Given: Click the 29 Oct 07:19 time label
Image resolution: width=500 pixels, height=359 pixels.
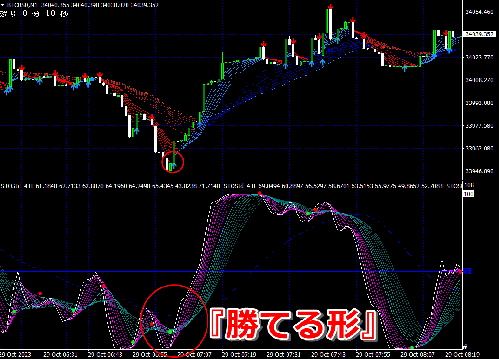Looking at the screenshot, I should (239, 354).
